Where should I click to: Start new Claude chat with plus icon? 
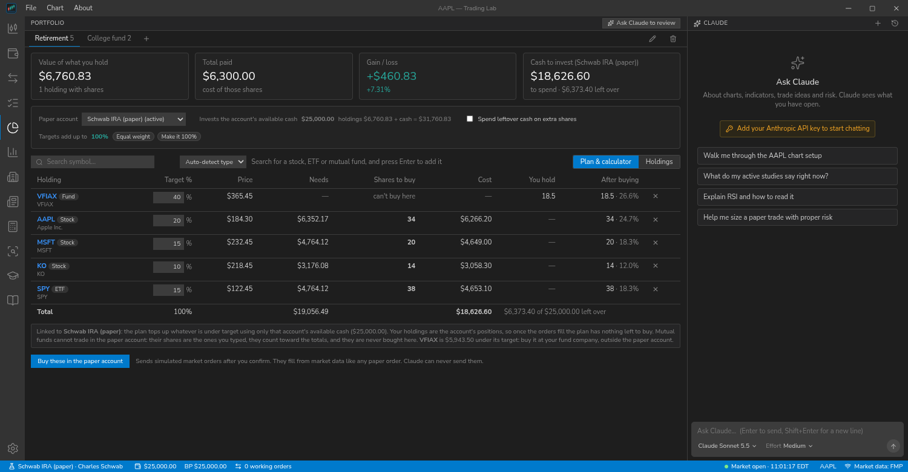click(x=878, y=23)
